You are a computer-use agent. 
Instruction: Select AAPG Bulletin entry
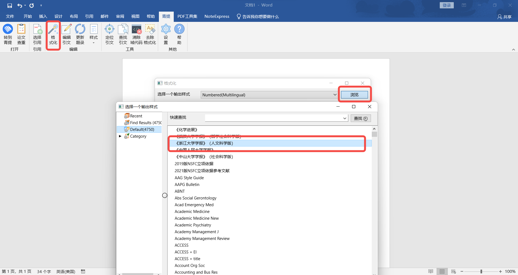coord(187,185)
